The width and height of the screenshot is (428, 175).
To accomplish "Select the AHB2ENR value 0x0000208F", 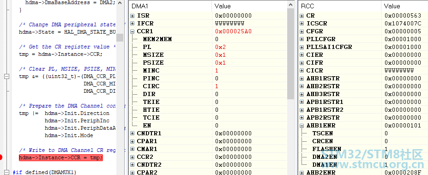I will [403, 173].
